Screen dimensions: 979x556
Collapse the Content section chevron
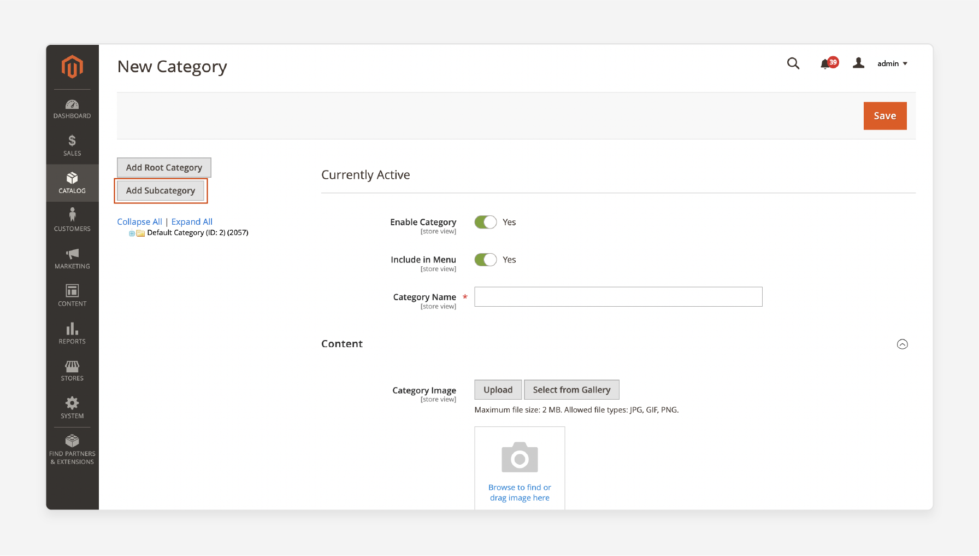(x=903, y=344)
